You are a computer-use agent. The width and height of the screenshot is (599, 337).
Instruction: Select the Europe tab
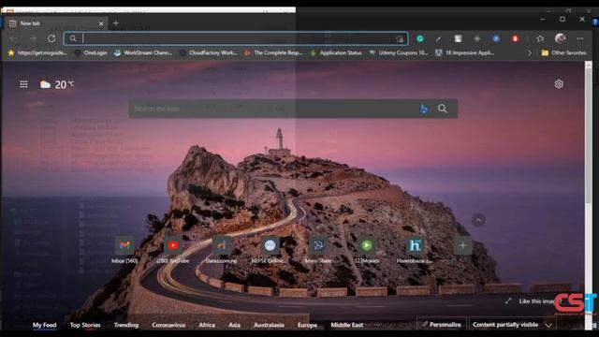point(307,325)
